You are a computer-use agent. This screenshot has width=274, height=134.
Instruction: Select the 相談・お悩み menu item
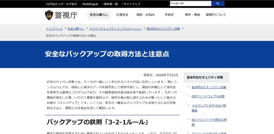pos(145,15)
